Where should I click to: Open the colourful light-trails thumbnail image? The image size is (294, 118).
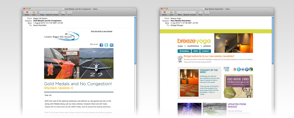pos(190,109)
